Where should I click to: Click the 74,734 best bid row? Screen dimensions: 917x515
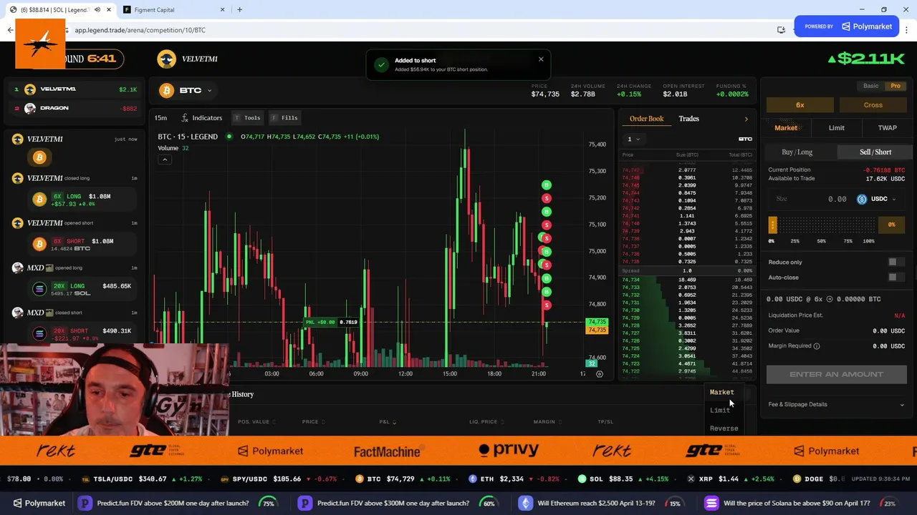686,280
